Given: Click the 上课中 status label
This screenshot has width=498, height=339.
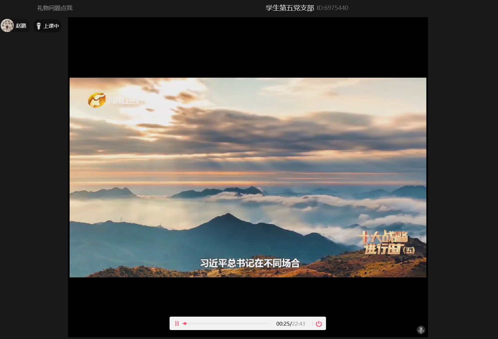Looking at the screenshot, I should [51, 26].
